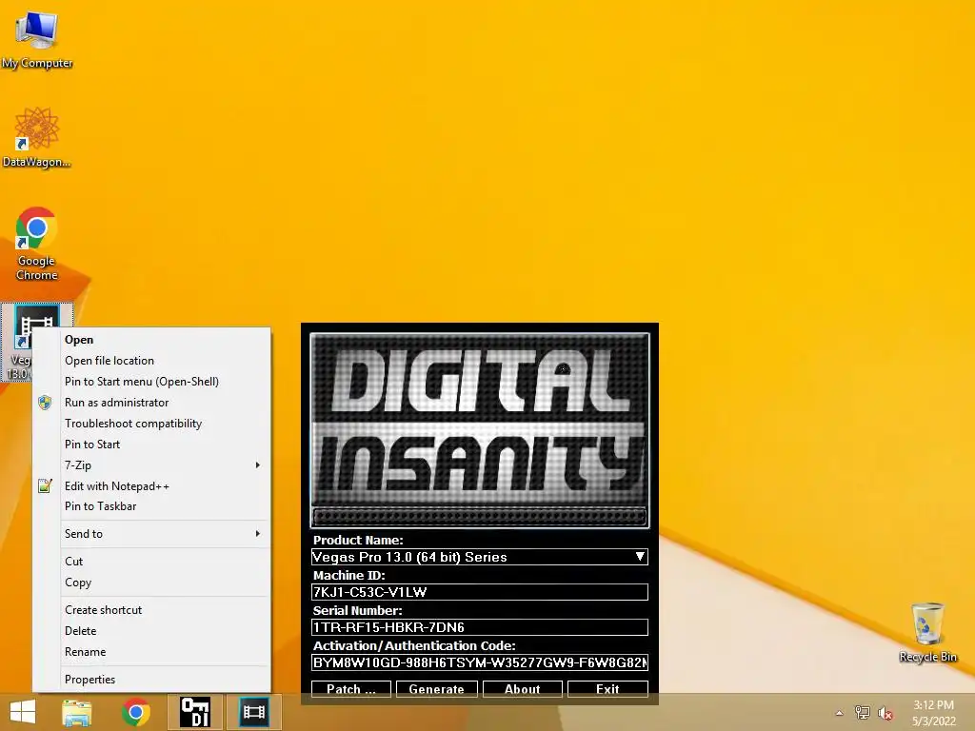975x731 pixels.
Task: Click the Serial Number field
Action: click(480, 627)
